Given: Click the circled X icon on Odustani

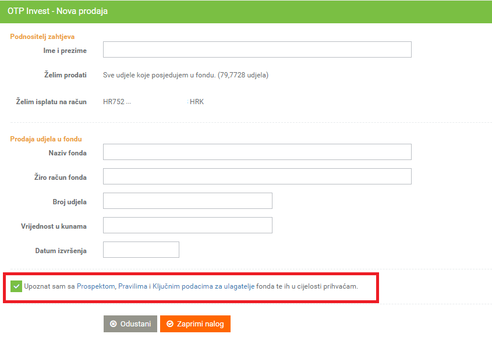Looking at the screenshot, I should (114, 324).
